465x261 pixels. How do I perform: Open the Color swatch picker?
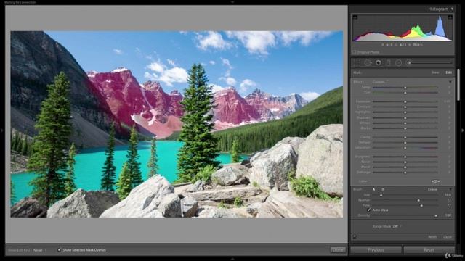pos(435,181)
